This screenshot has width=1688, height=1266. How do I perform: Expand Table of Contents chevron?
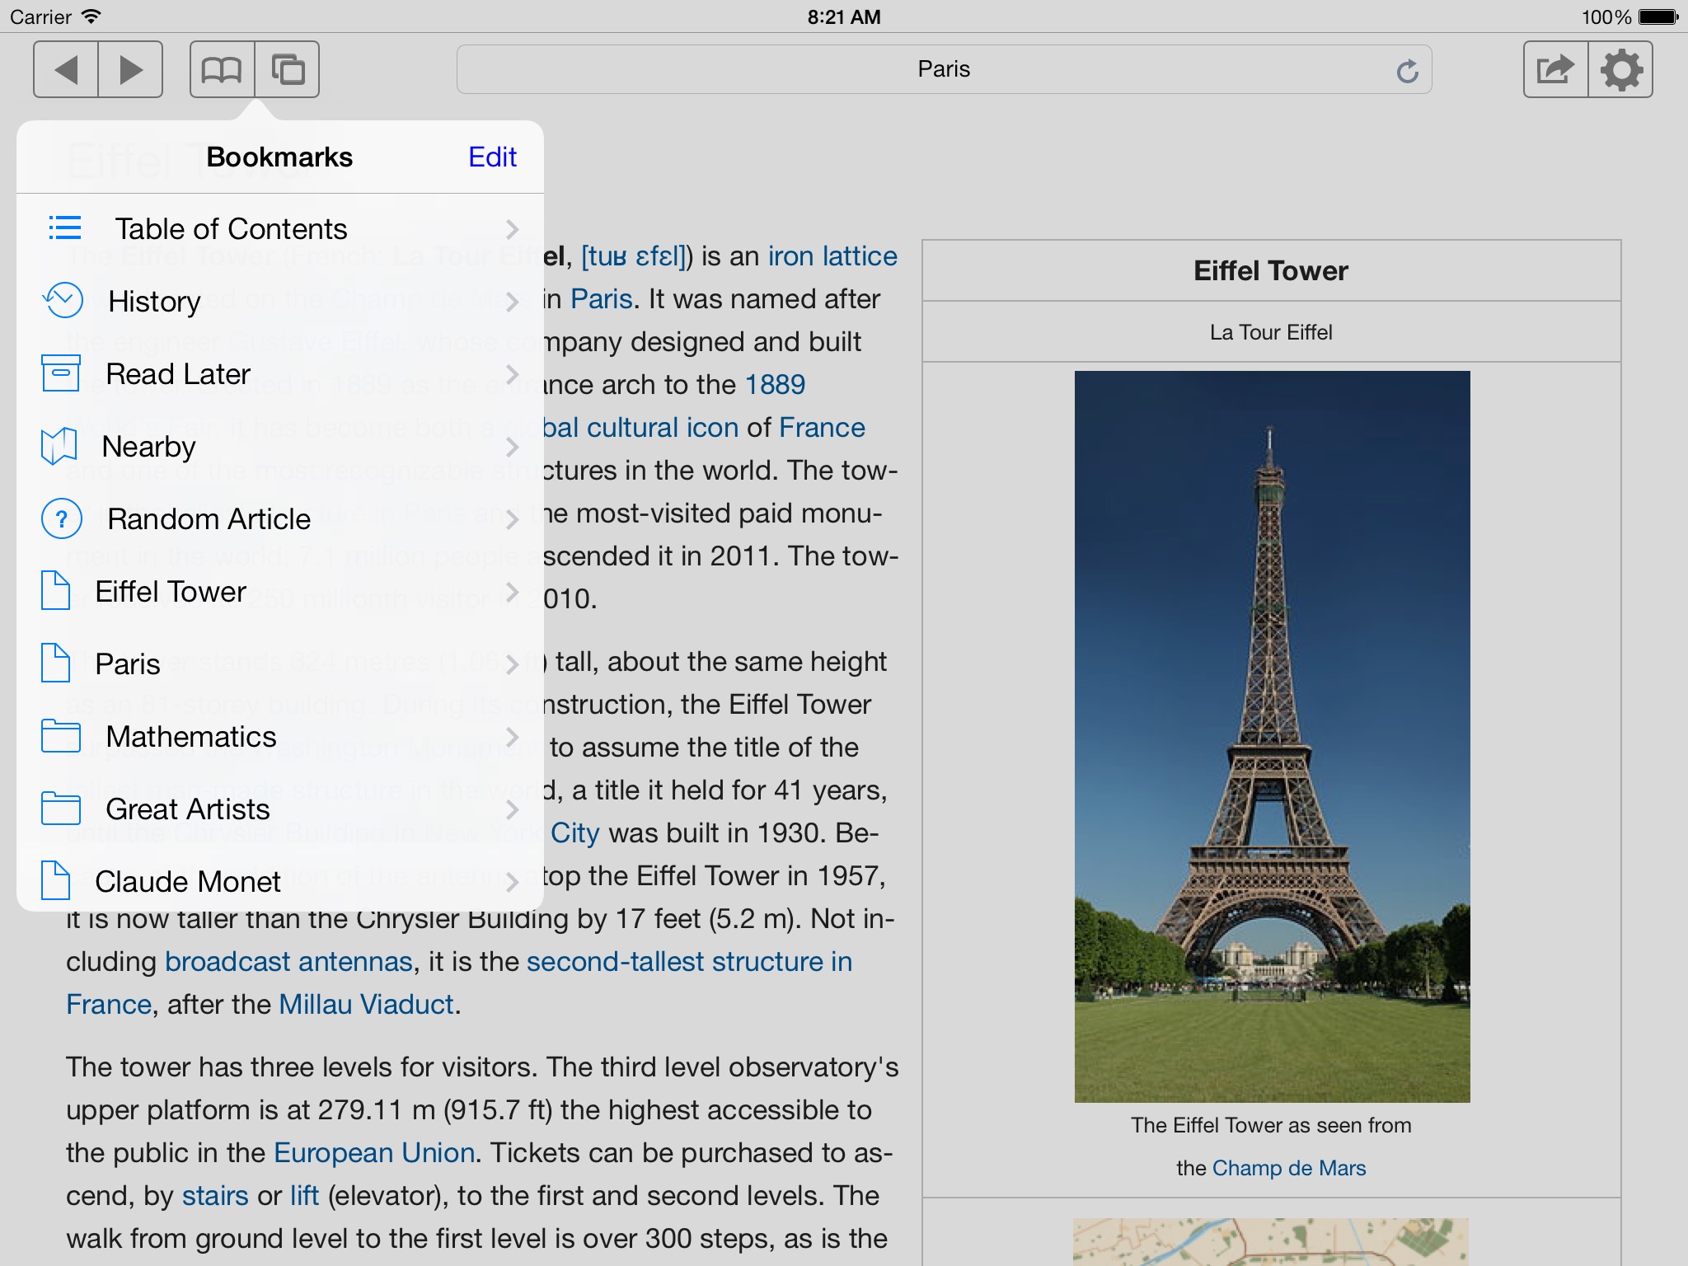pos(513,228)
